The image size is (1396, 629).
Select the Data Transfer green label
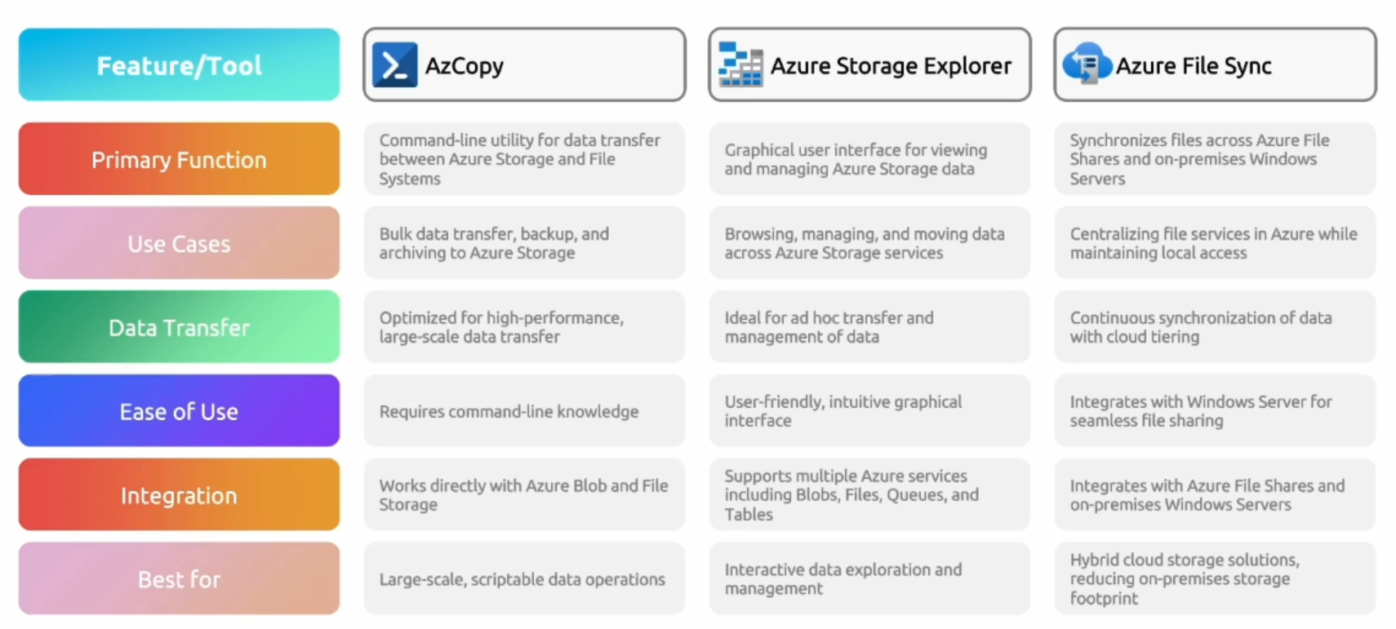(x=179, y=327)
